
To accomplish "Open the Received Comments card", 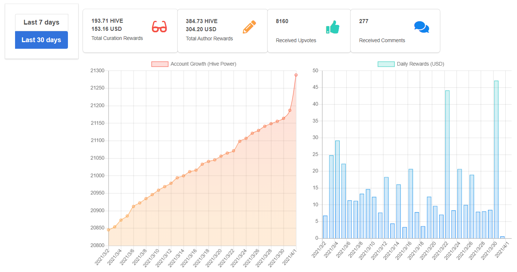I will [395, 31].
